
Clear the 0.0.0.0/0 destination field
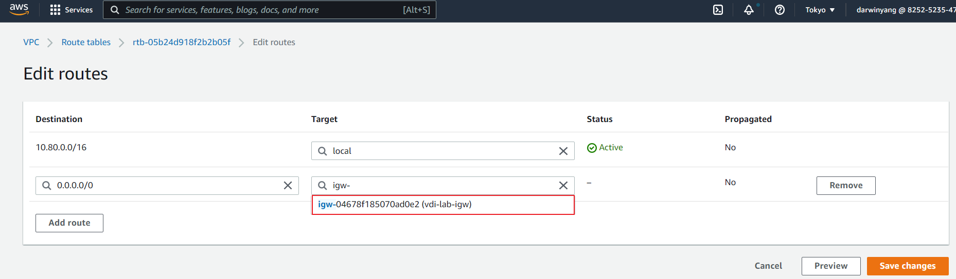[x=288, y=185]
